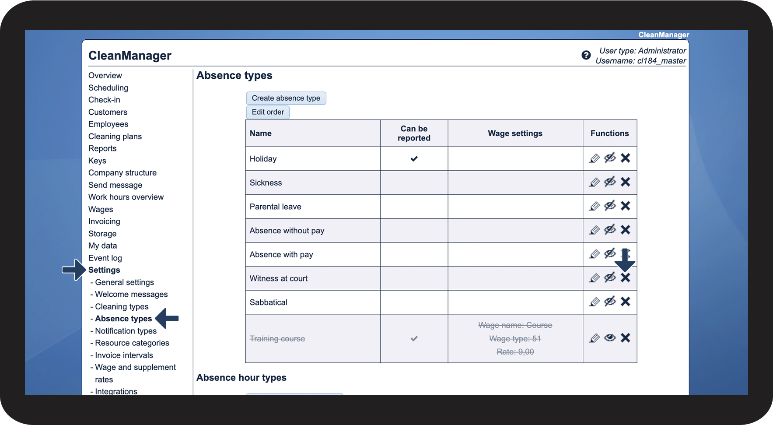Screen dimensions: 773x425
Task: Hide the Sabbatical absence type
Action: (610, 302)
